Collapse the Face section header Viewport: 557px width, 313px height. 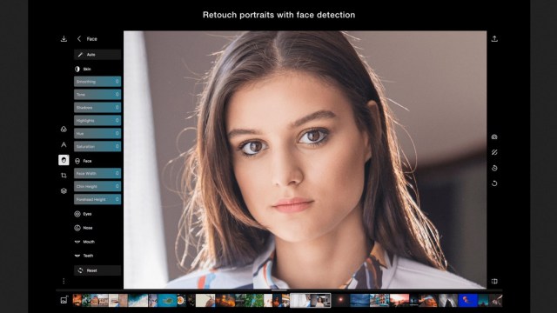[x=84, y=161]
